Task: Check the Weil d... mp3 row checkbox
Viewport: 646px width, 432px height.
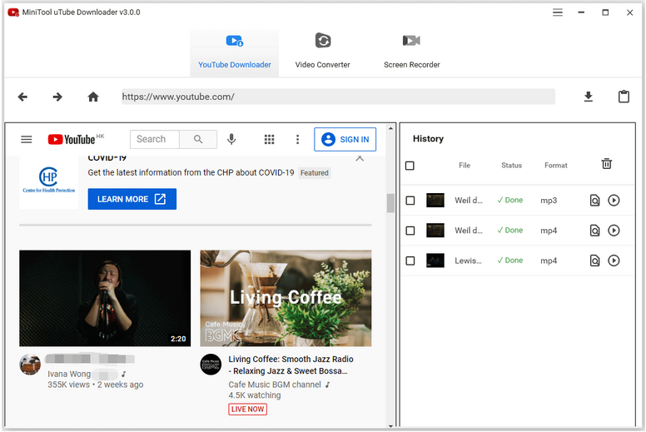Action: [x=410, y=201]
